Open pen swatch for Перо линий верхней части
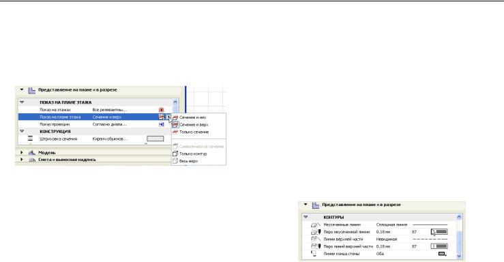The width and height of the screenshot is (504, 262). [x=439, y=246]
